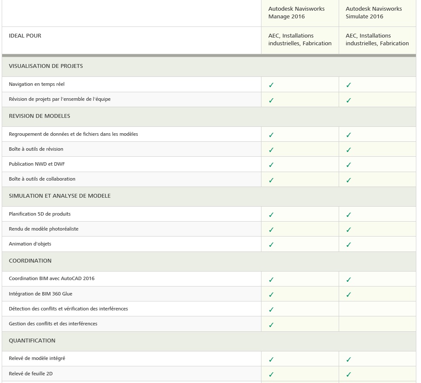Select Manage checkmark for Rendu de modèle photoréaliste

tap(271, 230)
